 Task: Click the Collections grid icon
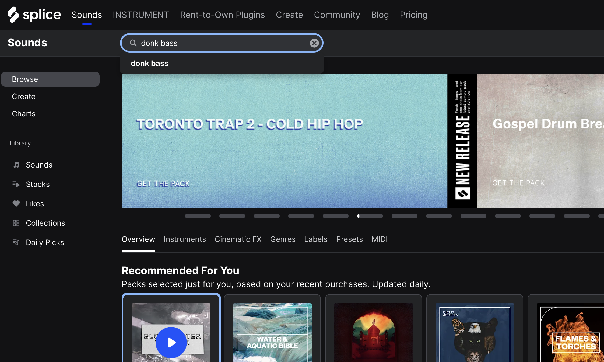tap(16, 223)
